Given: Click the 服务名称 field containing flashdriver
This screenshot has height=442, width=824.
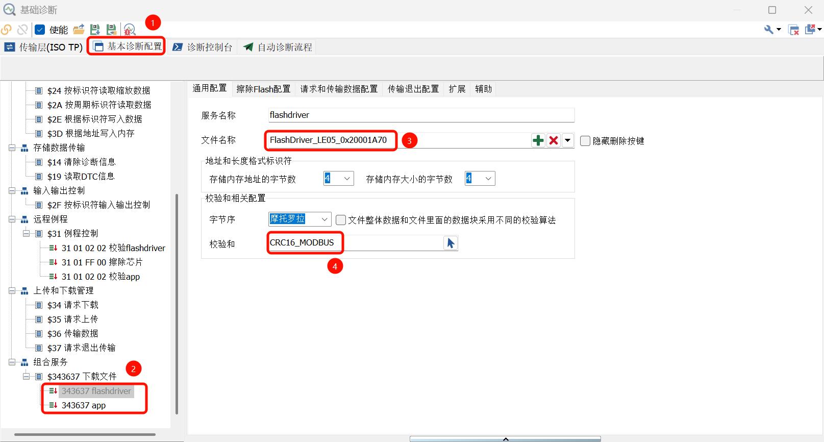Looking at the screenshot, I should tap(421, 115).
